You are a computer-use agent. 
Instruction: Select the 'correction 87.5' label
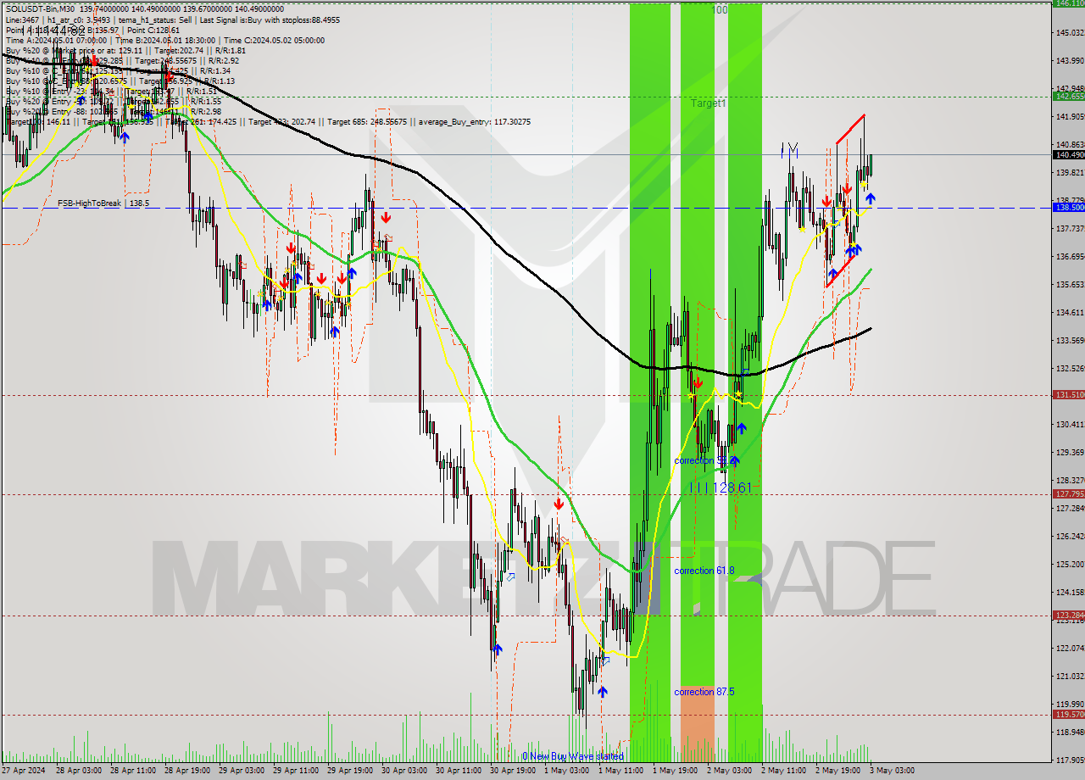[x=704, y=692]
